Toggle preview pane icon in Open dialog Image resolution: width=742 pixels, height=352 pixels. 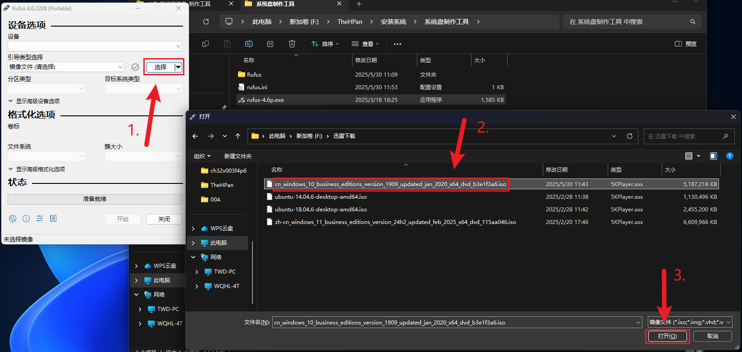[x=714, y=156]
